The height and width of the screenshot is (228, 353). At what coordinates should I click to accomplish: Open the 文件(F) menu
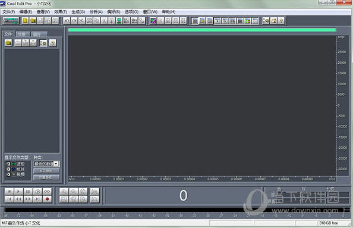tap(8, 12)
